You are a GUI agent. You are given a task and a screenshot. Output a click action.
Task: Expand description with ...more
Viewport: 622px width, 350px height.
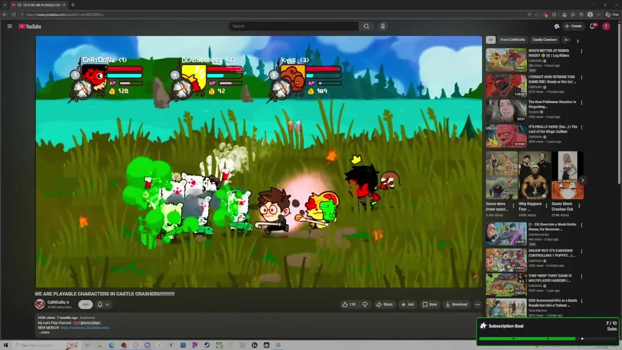click(44, 332)
